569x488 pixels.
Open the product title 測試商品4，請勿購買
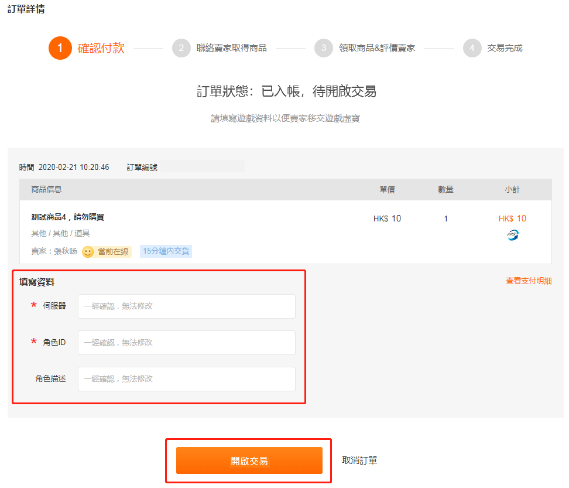(x=67, y=217)
